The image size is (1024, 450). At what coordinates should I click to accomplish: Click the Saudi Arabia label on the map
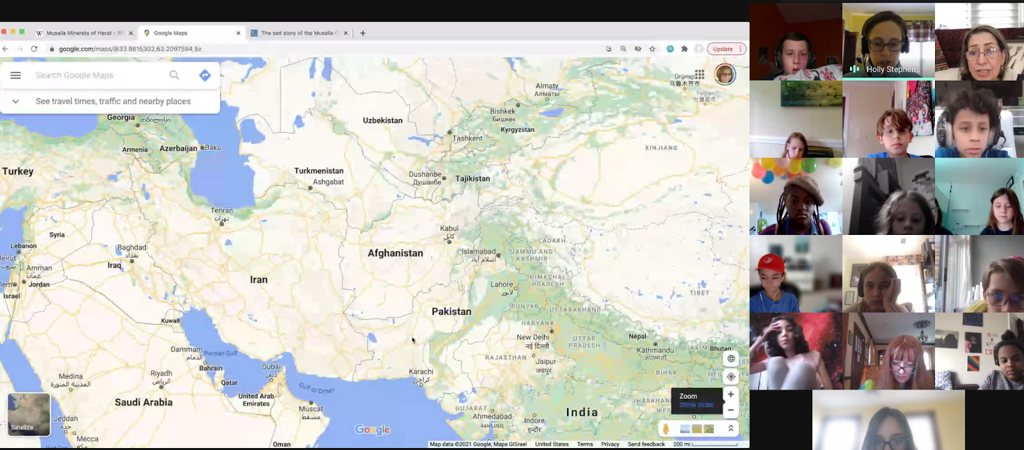tap(143, 403)
